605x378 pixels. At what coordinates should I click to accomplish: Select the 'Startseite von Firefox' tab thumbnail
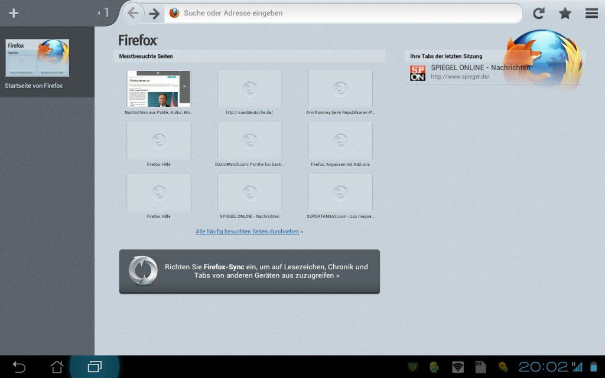37,58
